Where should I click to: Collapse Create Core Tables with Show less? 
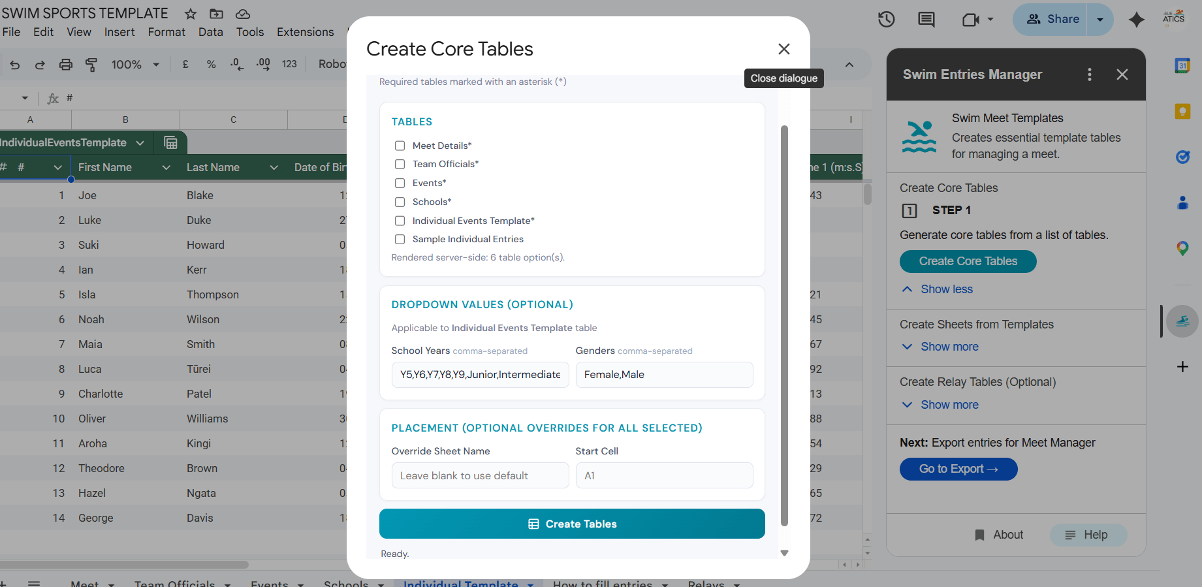946,289
